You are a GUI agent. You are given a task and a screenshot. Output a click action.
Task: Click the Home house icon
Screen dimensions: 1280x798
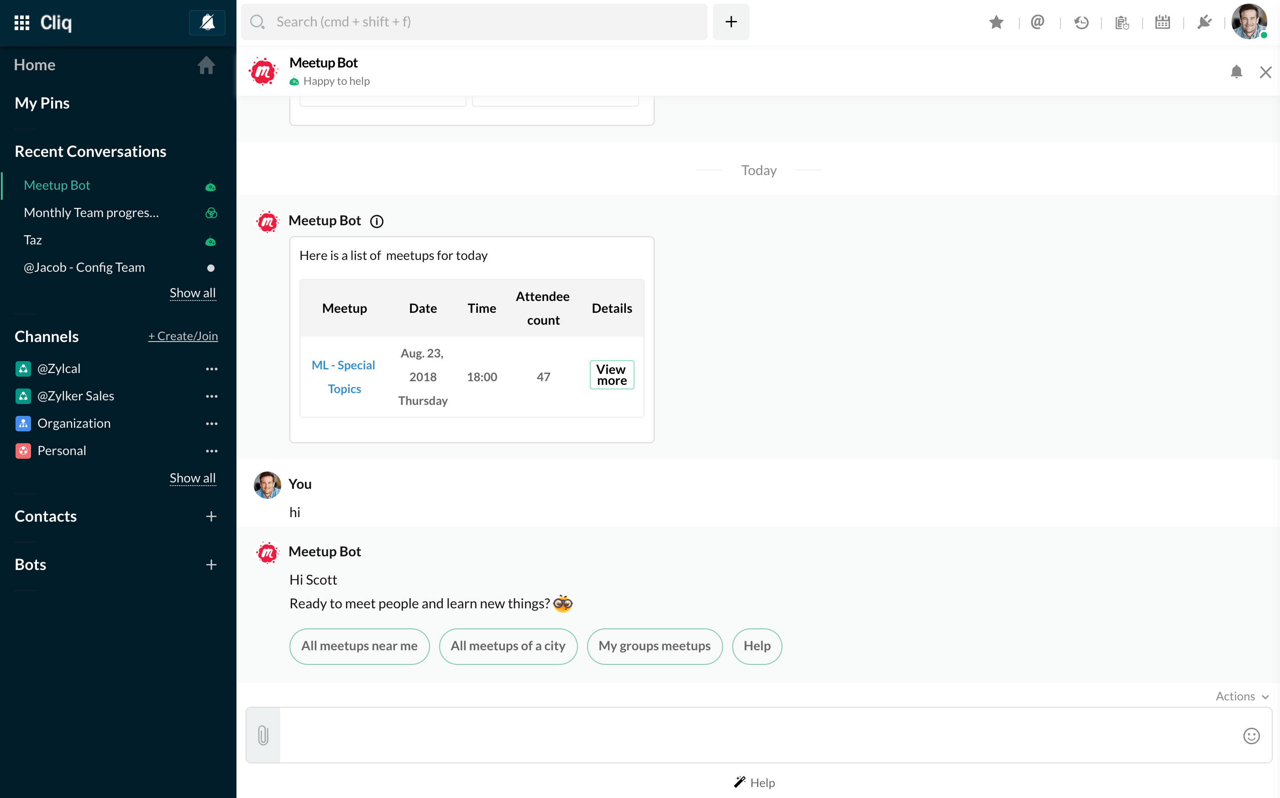(206, 66)
